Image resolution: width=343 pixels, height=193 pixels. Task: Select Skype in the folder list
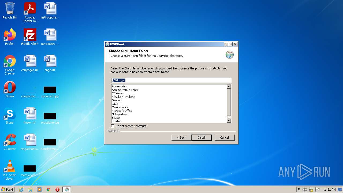tap(116, 118)
